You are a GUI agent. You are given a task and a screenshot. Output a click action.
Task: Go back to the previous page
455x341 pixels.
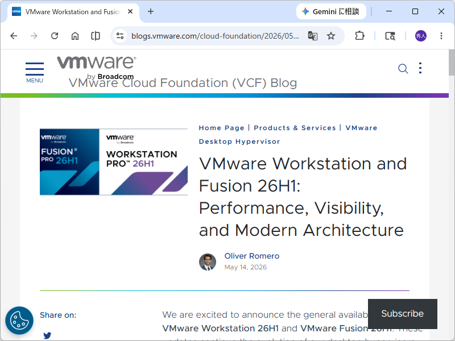(14, 36)
